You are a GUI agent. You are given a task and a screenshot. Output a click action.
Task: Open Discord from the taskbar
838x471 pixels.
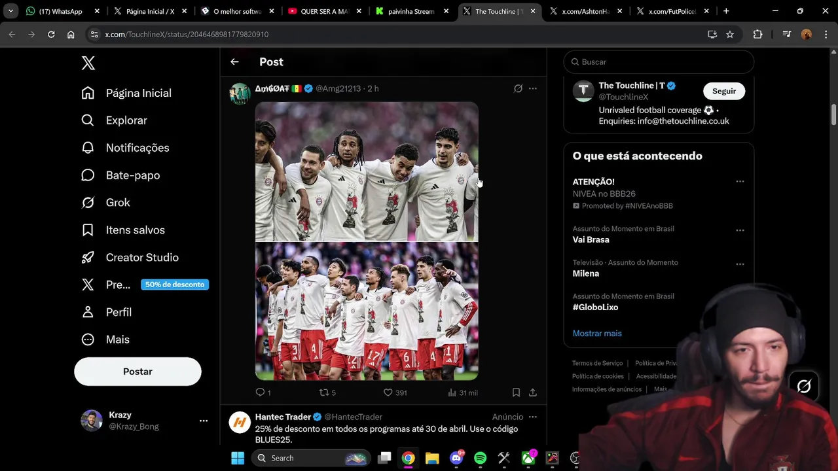point(456,458)
